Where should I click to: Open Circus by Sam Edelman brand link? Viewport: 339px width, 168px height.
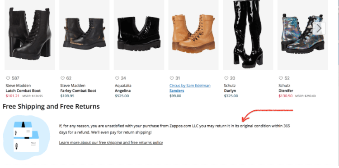(x=190, y=86)
